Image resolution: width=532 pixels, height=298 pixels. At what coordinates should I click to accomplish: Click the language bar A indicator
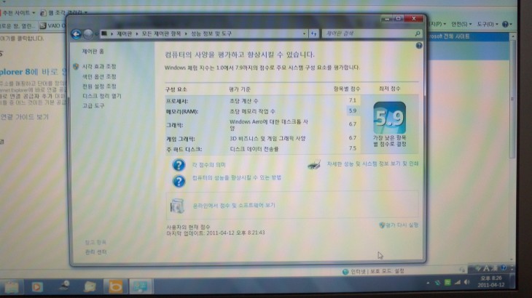click(486, 269)
